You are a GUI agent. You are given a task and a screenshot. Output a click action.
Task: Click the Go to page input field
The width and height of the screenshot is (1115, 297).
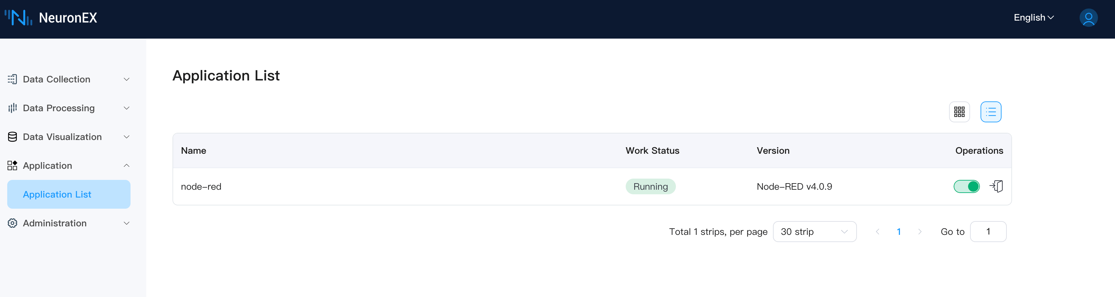click(x=988, y=231)
